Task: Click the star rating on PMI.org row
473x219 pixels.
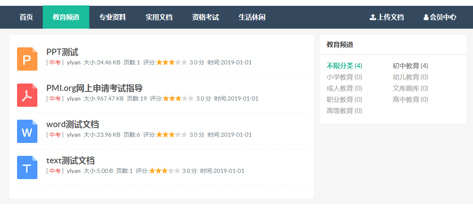Action: 178,98
